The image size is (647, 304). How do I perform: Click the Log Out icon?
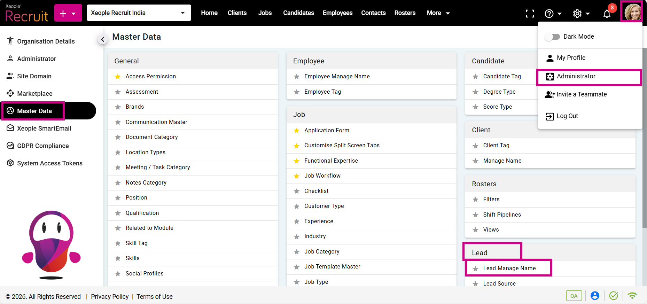[x=550, y=116]
